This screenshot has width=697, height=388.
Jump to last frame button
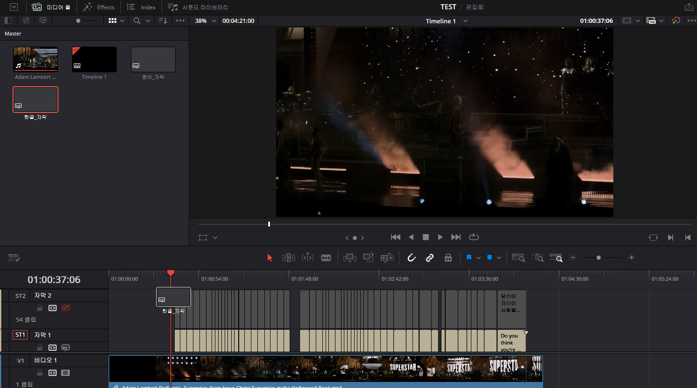[456, 237]
